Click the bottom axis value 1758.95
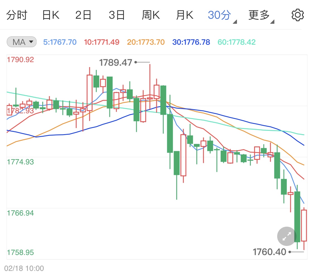 pos(20,252)
